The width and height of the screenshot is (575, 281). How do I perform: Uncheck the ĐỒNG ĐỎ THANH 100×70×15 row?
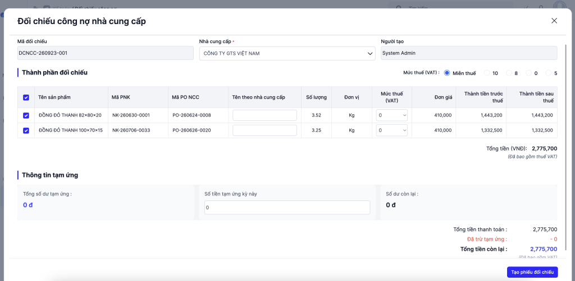click(26, 130)
